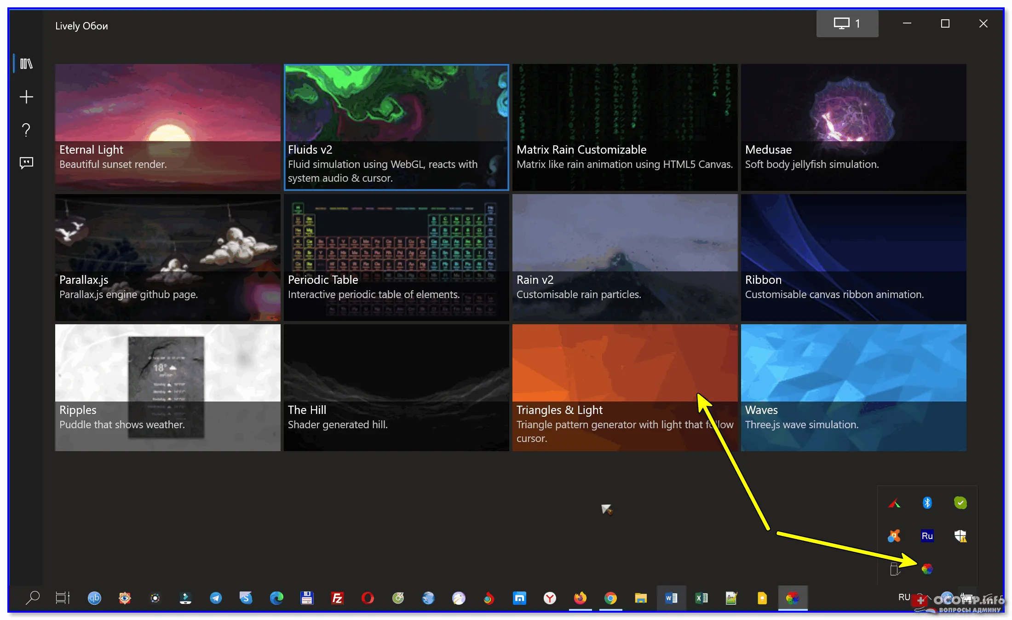Click the red-green triangle tray icon

click(894, 503)
